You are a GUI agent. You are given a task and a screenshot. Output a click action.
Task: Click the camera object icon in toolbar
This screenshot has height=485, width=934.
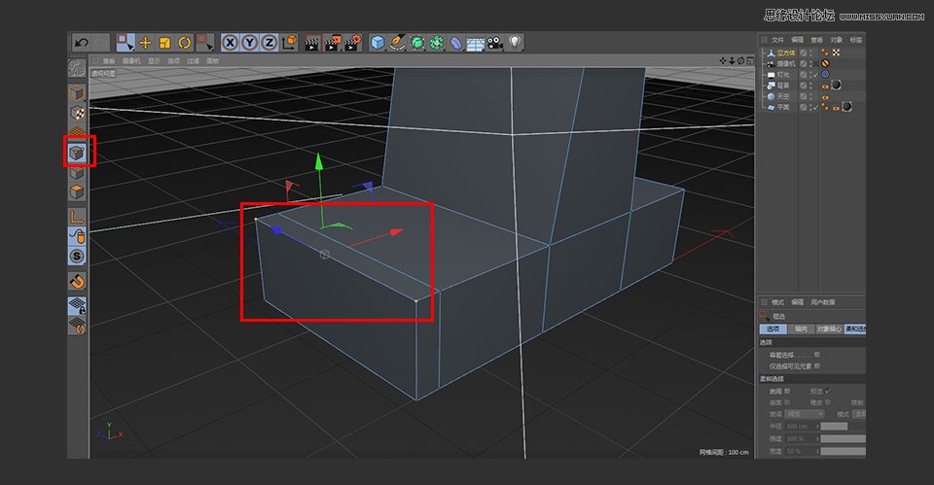click(x=494, y=43)
